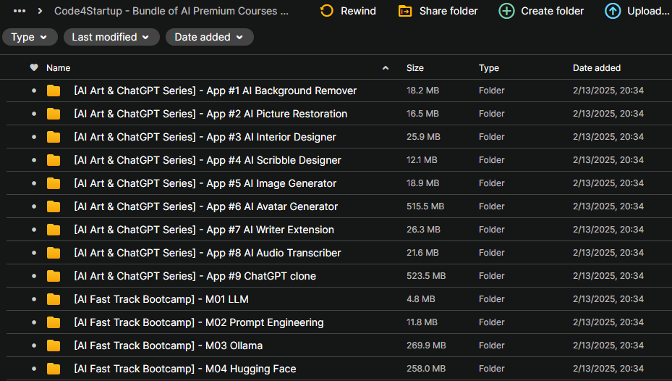Open App #7 AI Writer Extension folder name
Screen dimensions: 672x381
(x=204, y=230)
